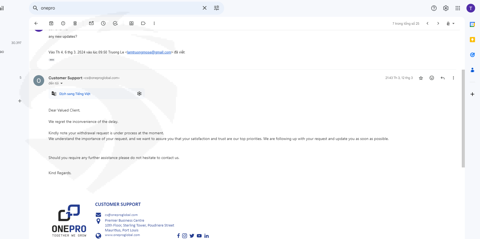Show the newer conversation with left chevron
Screen dimensions: 480x239
point(427,23)
